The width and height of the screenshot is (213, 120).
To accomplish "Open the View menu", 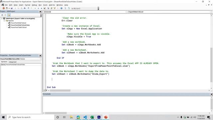I will [x=16, y=5].
